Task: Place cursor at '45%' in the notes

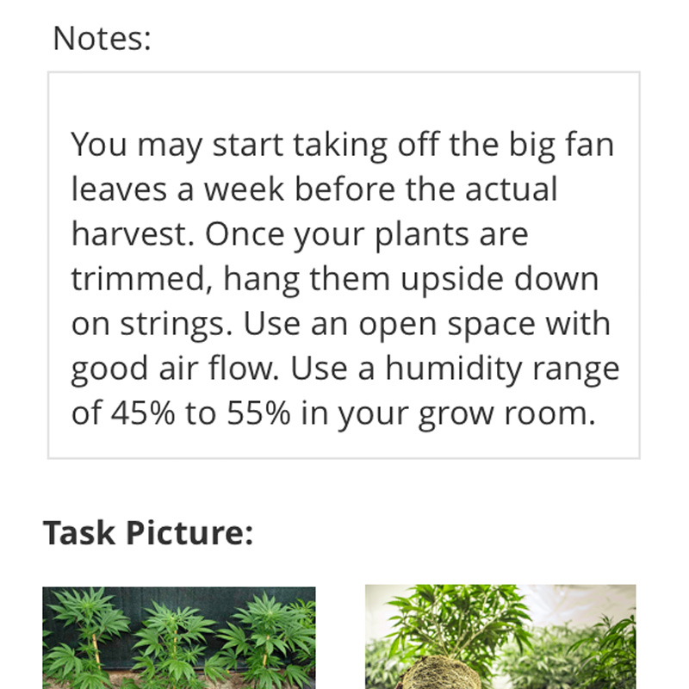Action: click(143, 413)
